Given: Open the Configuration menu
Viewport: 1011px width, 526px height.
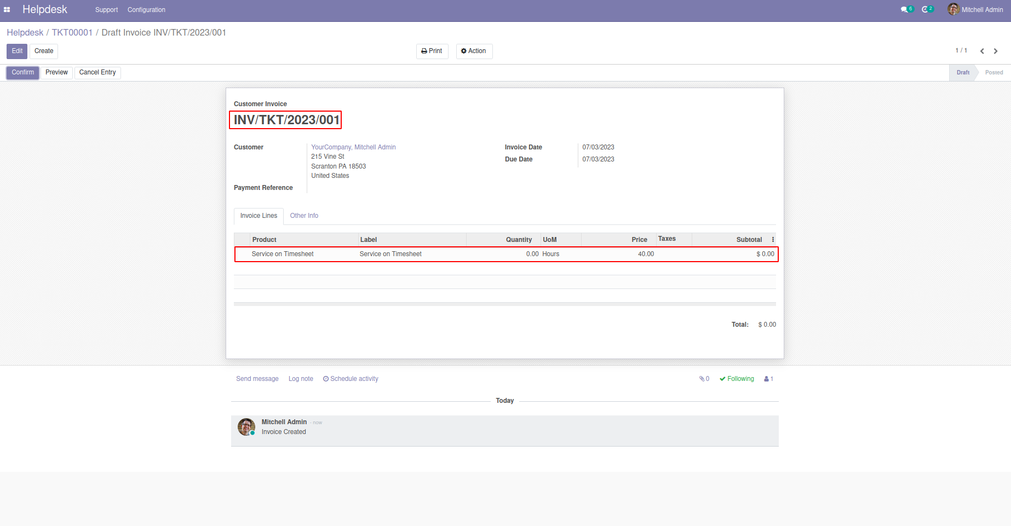Looking at the screenshot, I should point(146,10).
